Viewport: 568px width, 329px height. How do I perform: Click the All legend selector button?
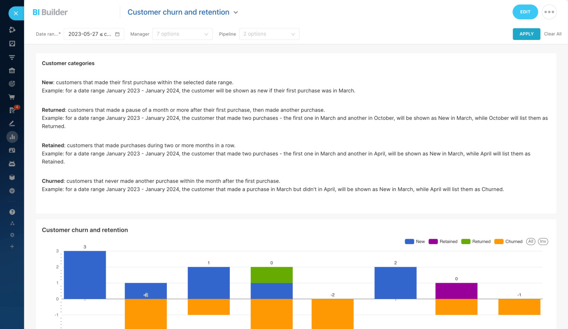coord(531,242)
